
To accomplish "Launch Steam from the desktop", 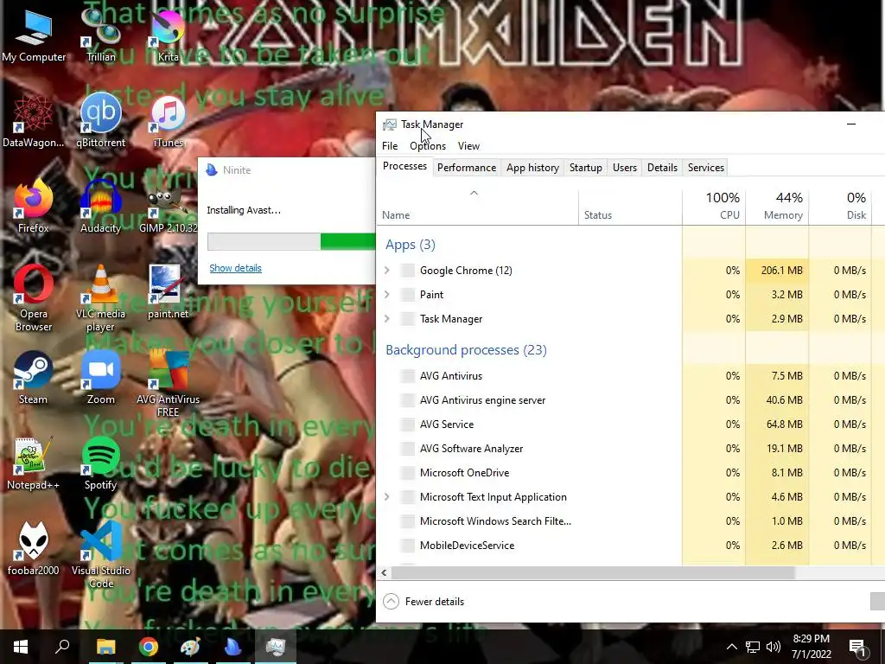I will [x=34, y=379].
